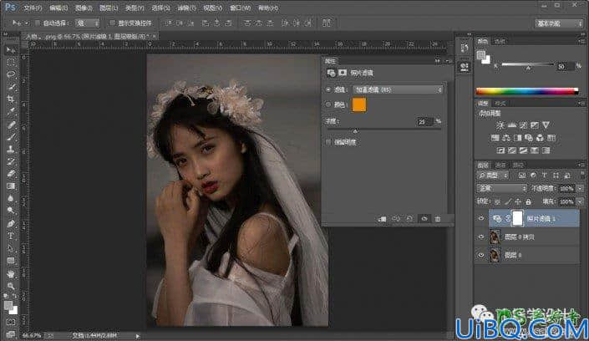Select the Clone Stamp tool

(x=11, y=149)
